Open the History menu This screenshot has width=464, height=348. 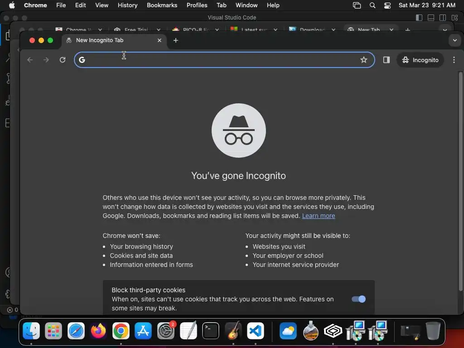click(x=127, y=5)
